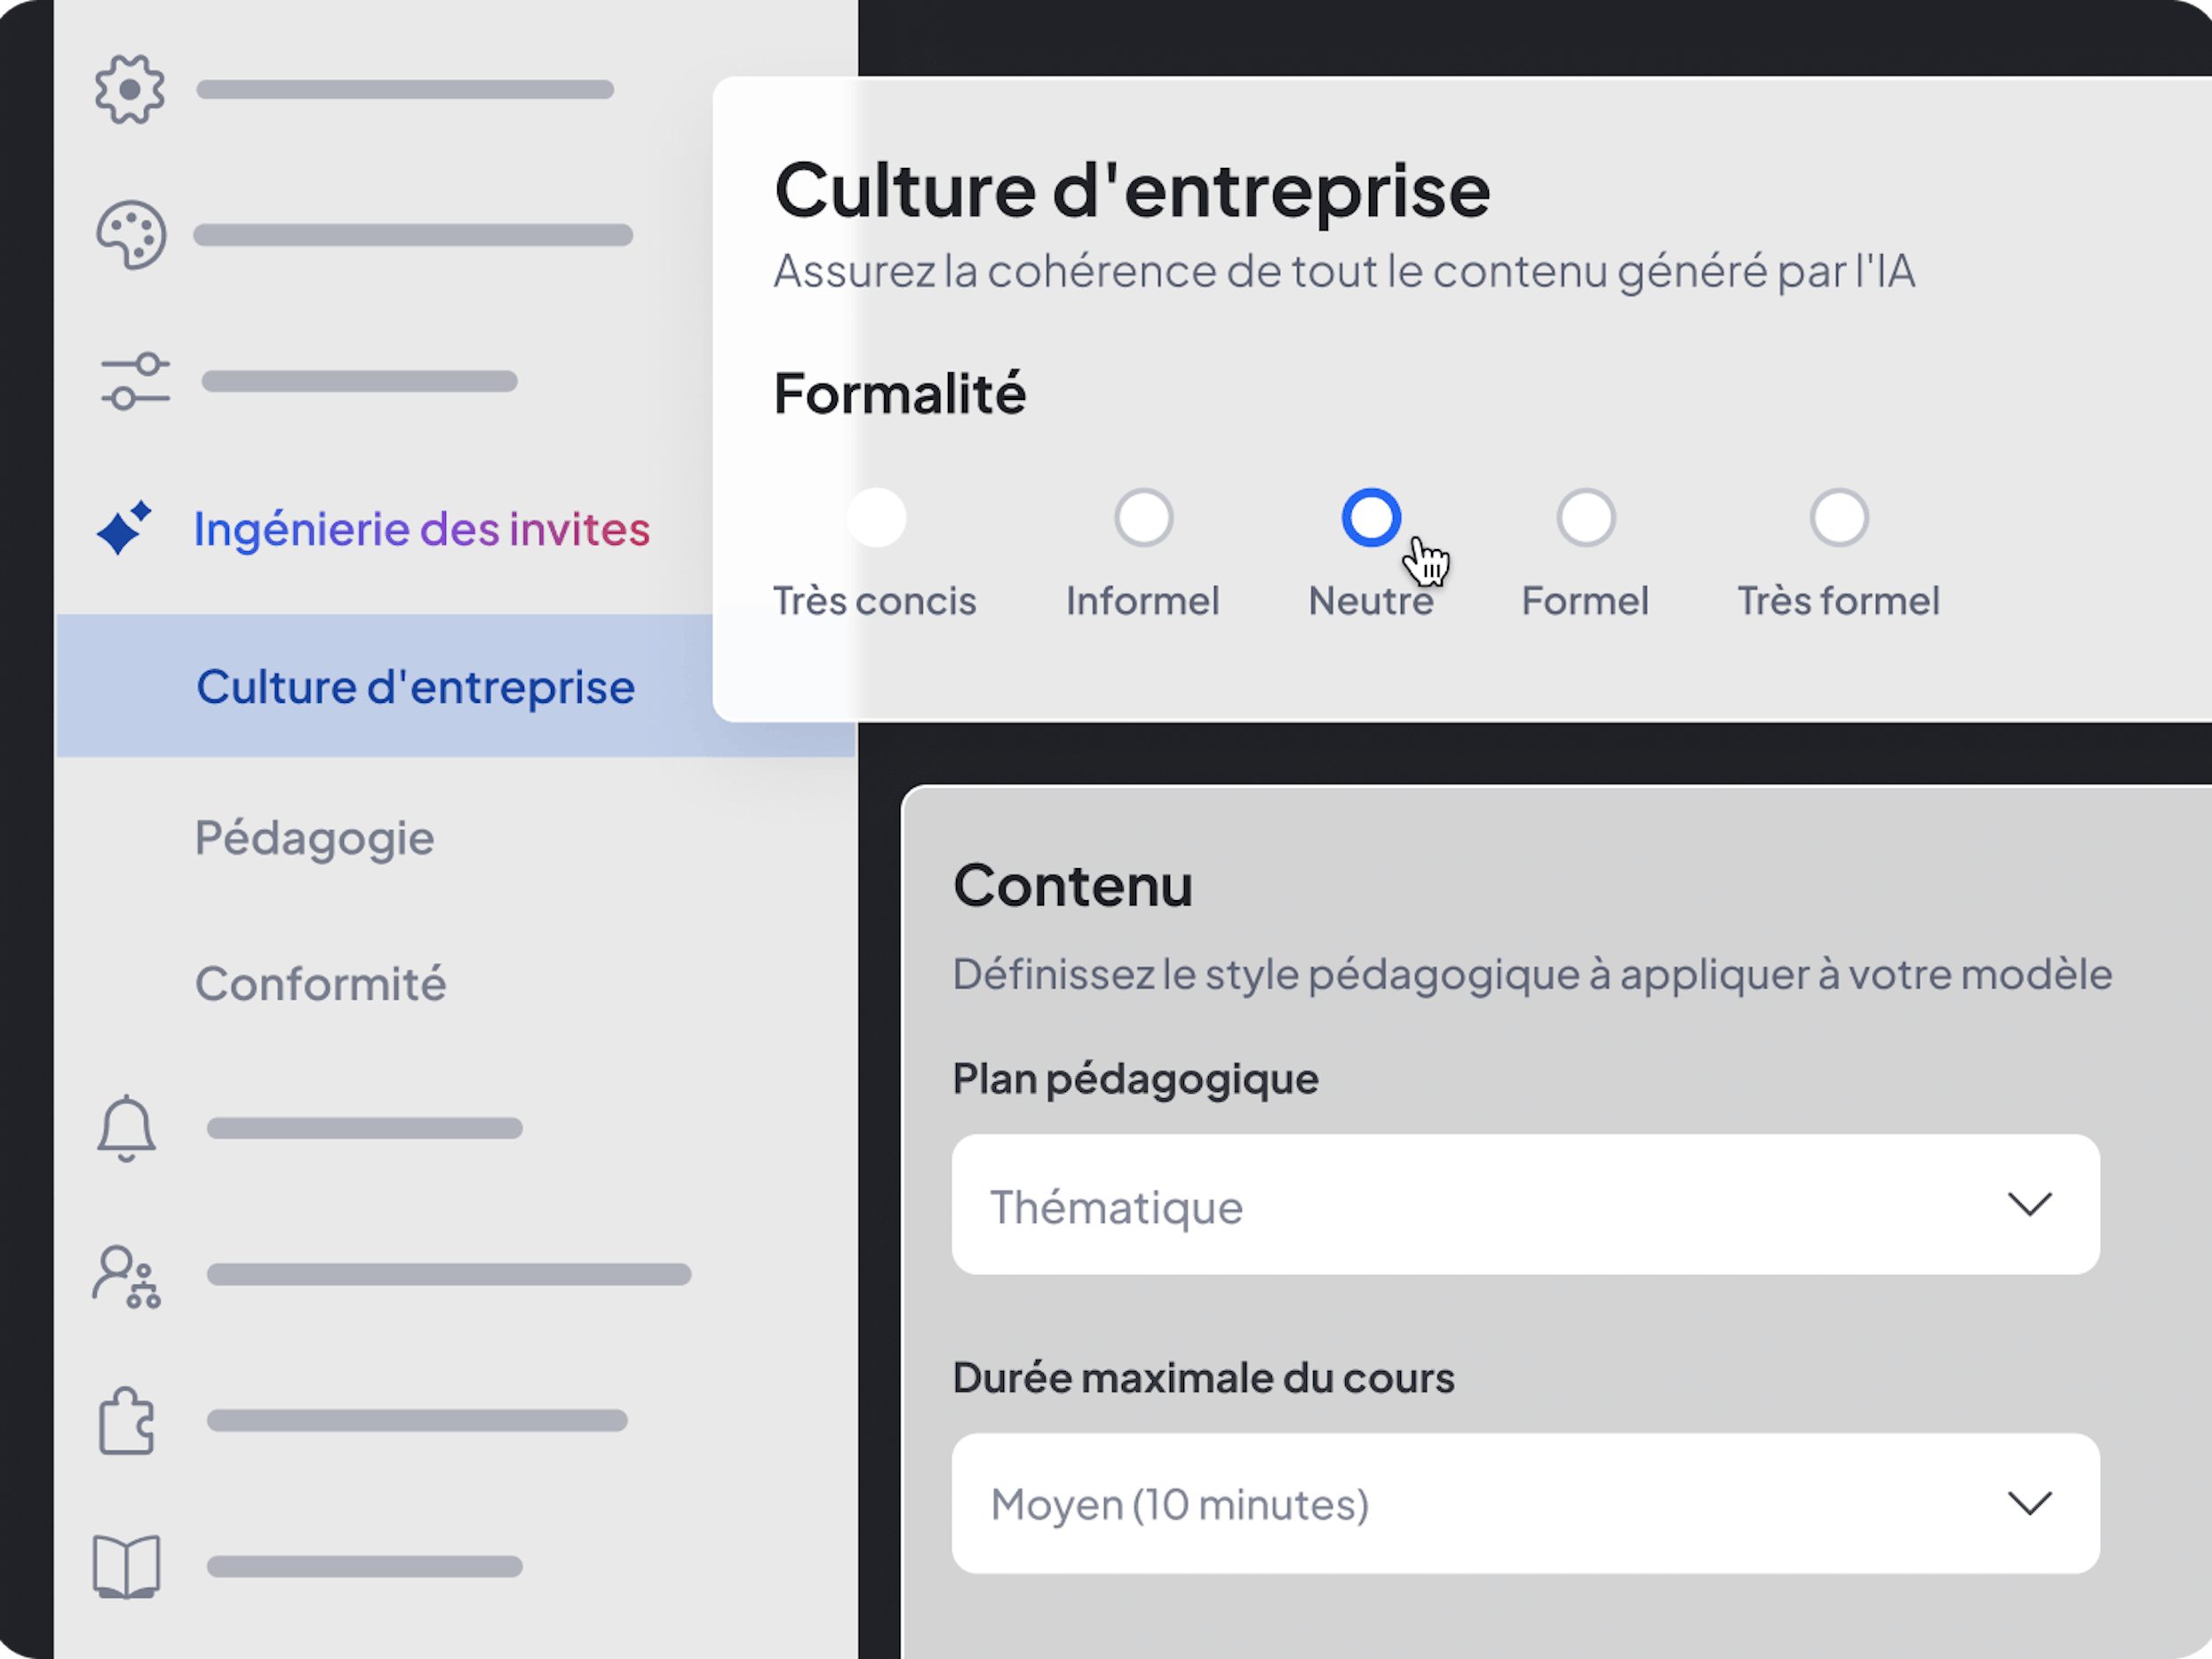Select the Très formel radio button

(x=1838, y=518)
